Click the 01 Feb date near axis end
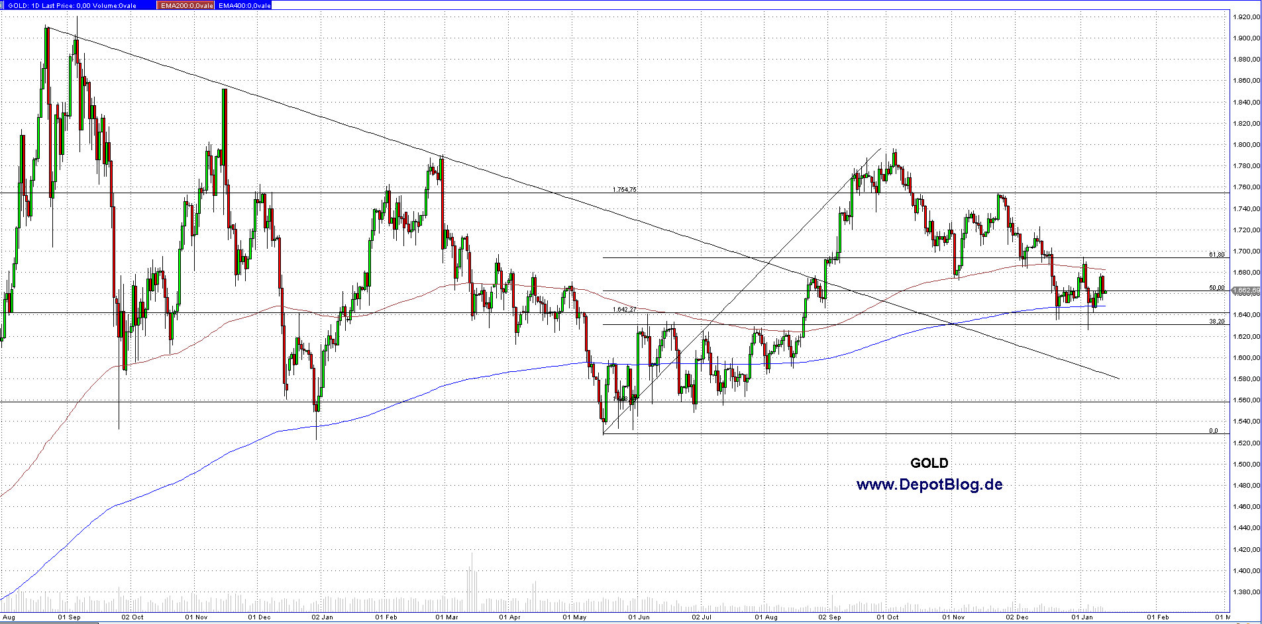The width and height of the screenshot is (1262, 624). [x=1158, y=617]
